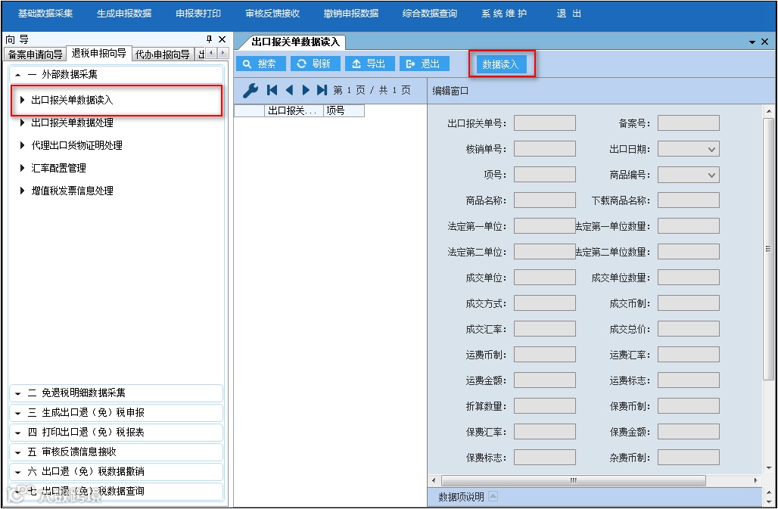Viewport: 778px width, 509px height.
Task: Click the horizontal scrollbar of edit window
Action: (x=574, y=480)
